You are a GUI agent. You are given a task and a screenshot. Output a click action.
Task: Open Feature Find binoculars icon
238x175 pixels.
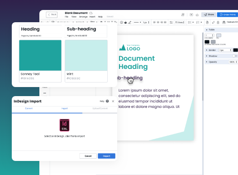[224, 22]
